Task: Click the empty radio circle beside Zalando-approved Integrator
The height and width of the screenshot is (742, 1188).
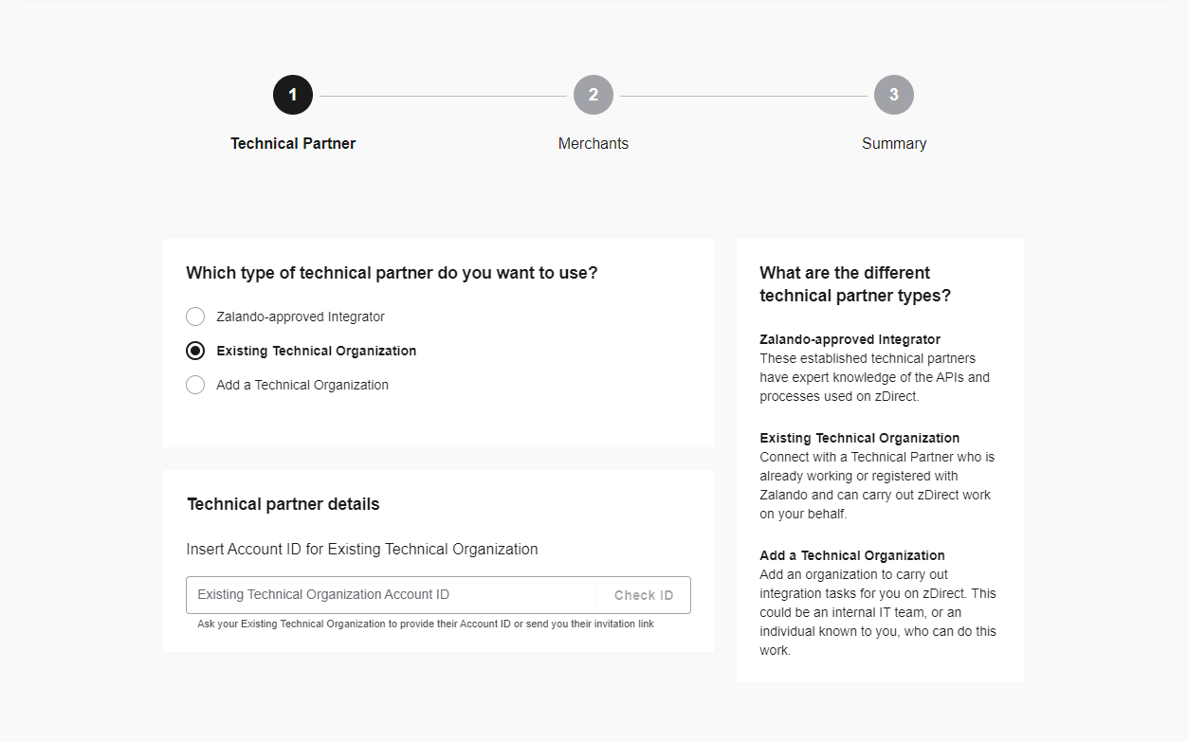Action: pos(194,317)
